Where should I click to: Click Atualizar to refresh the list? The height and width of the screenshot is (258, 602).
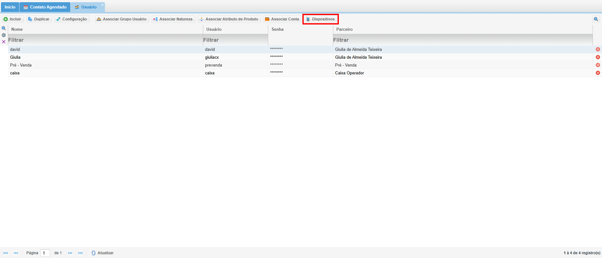click(102, 253)
